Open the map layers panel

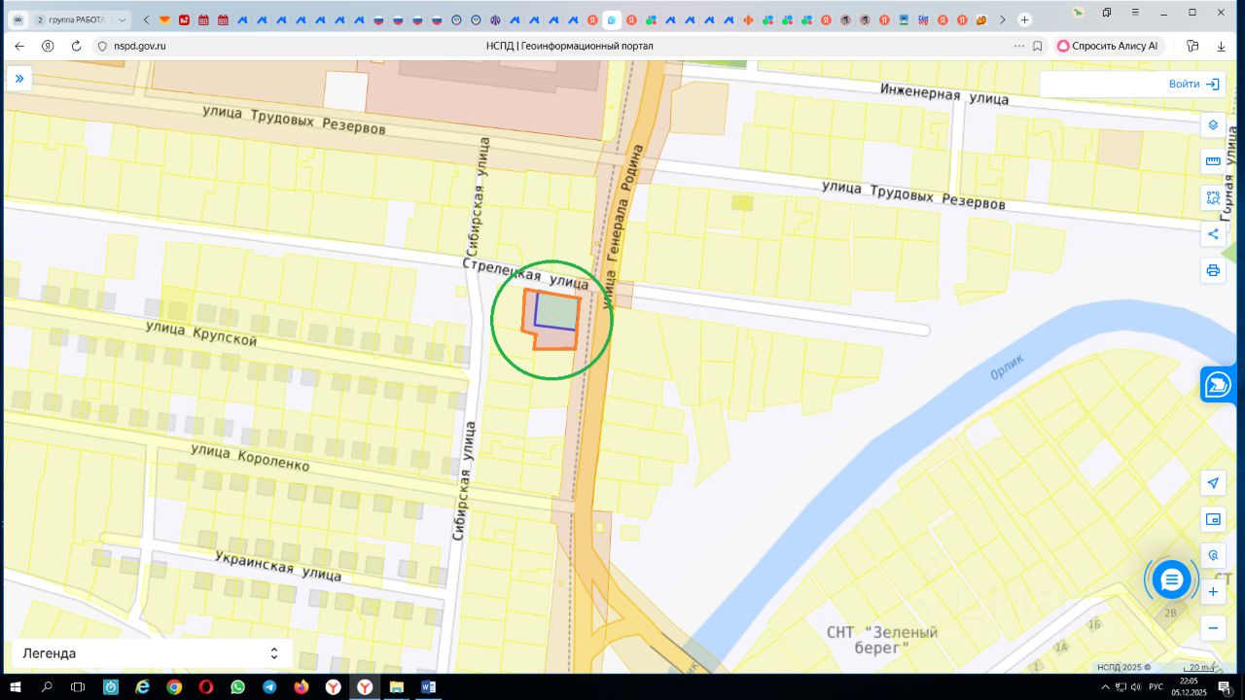[1213, 125]
